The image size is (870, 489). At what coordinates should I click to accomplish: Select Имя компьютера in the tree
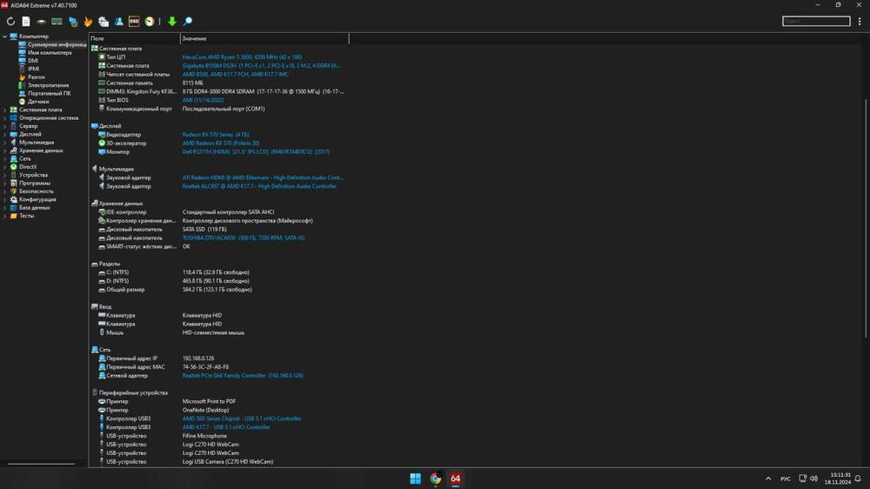coord(50,53)
